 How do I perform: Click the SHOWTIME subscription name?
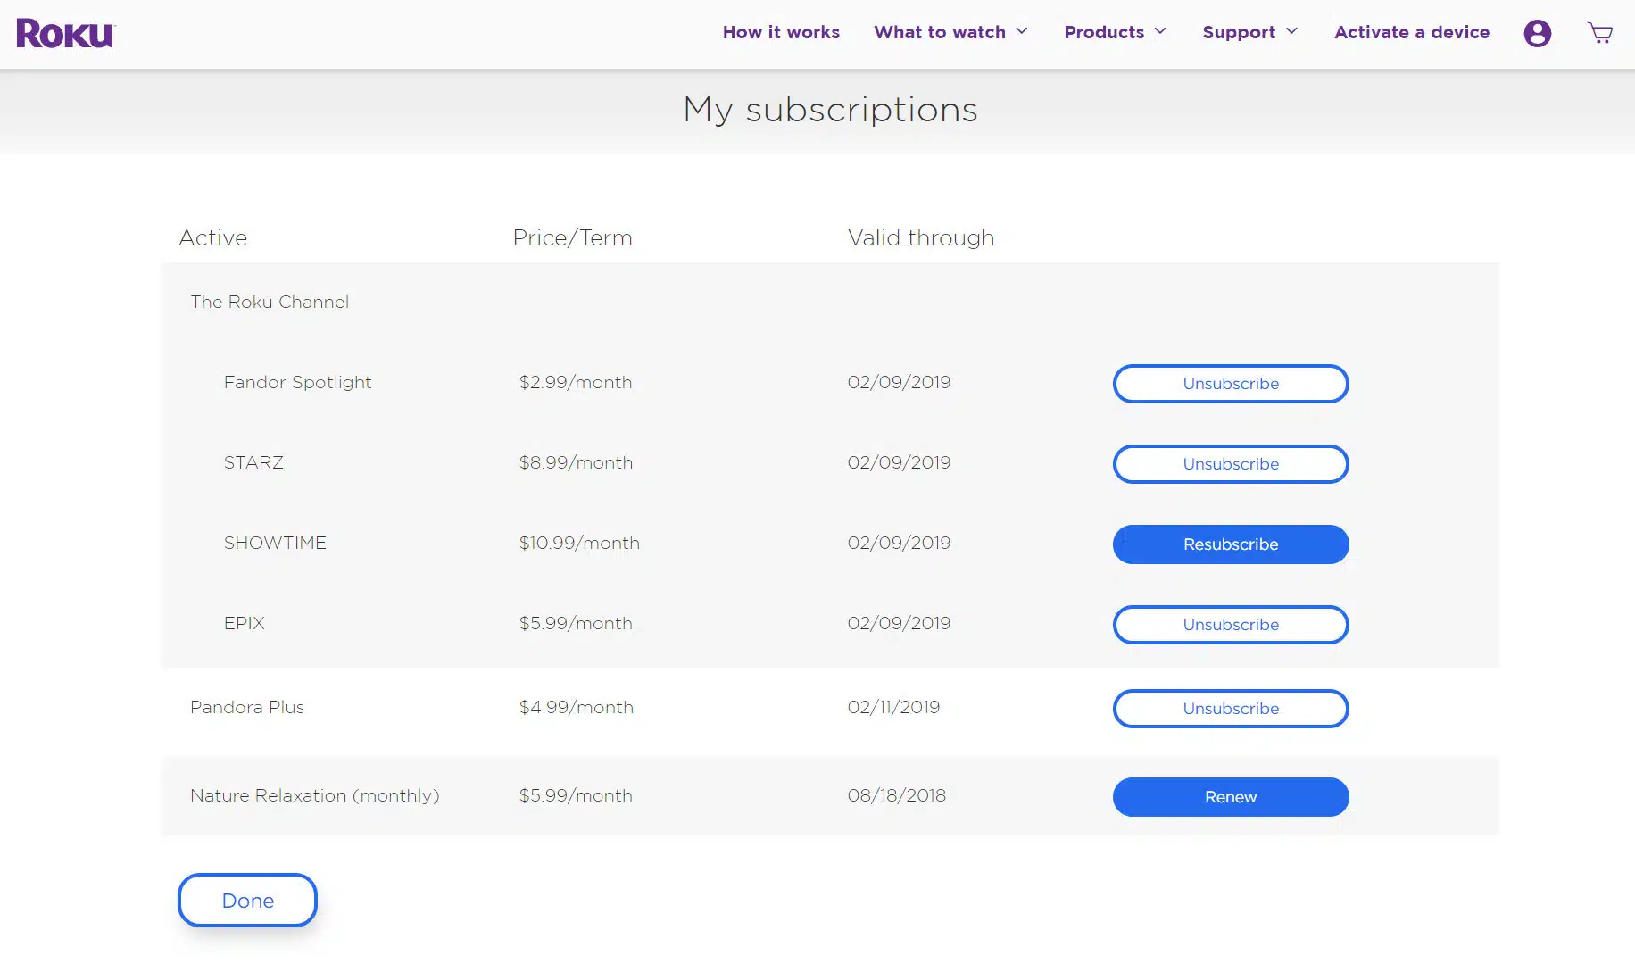275,543
